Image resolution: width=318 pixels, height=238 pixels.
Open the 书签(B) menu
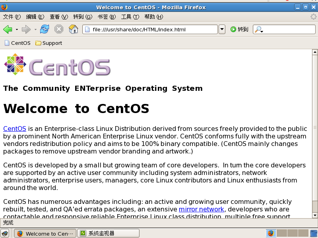[x=107, y=17]
